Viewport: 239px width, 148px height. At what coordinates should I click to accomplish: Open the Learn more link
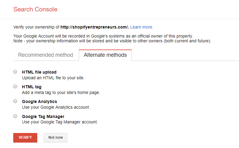[142, 27]
